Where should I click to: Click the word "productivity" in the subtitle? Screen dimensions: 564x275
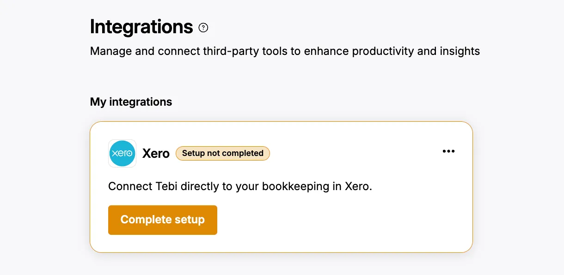383,51
